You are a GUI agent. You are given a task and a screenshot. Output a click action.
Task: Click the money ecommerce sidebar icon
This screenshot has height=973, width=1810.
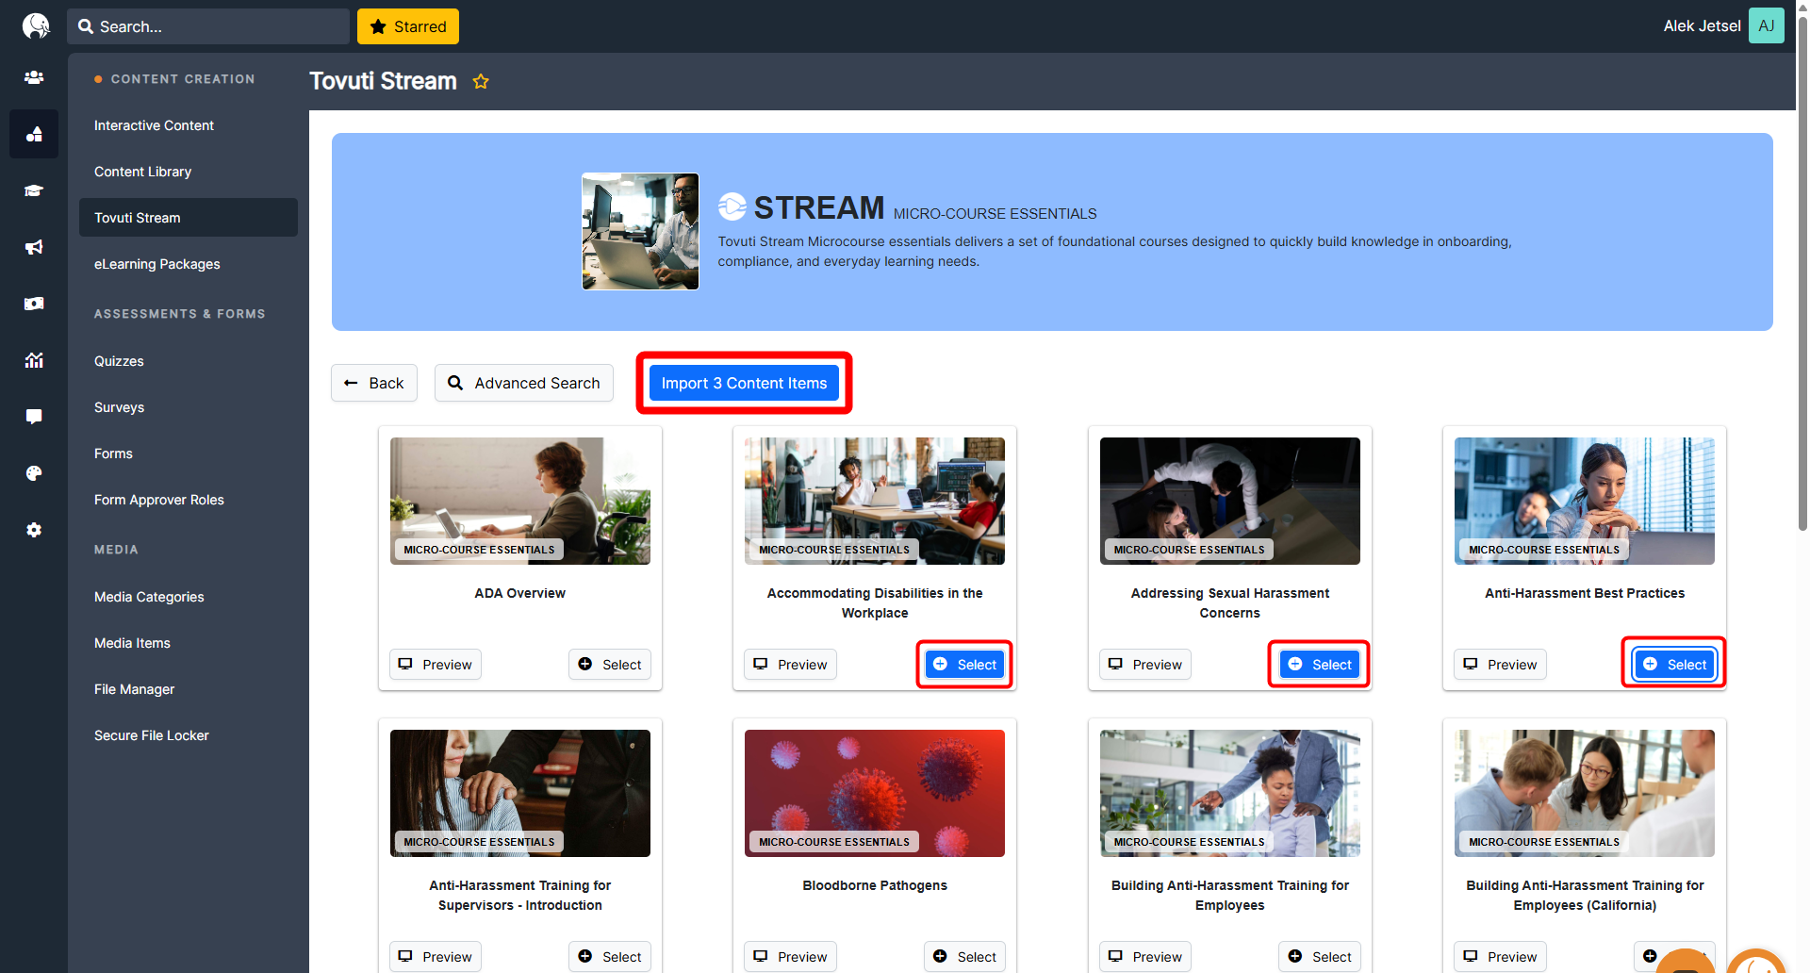click(34, 304)
